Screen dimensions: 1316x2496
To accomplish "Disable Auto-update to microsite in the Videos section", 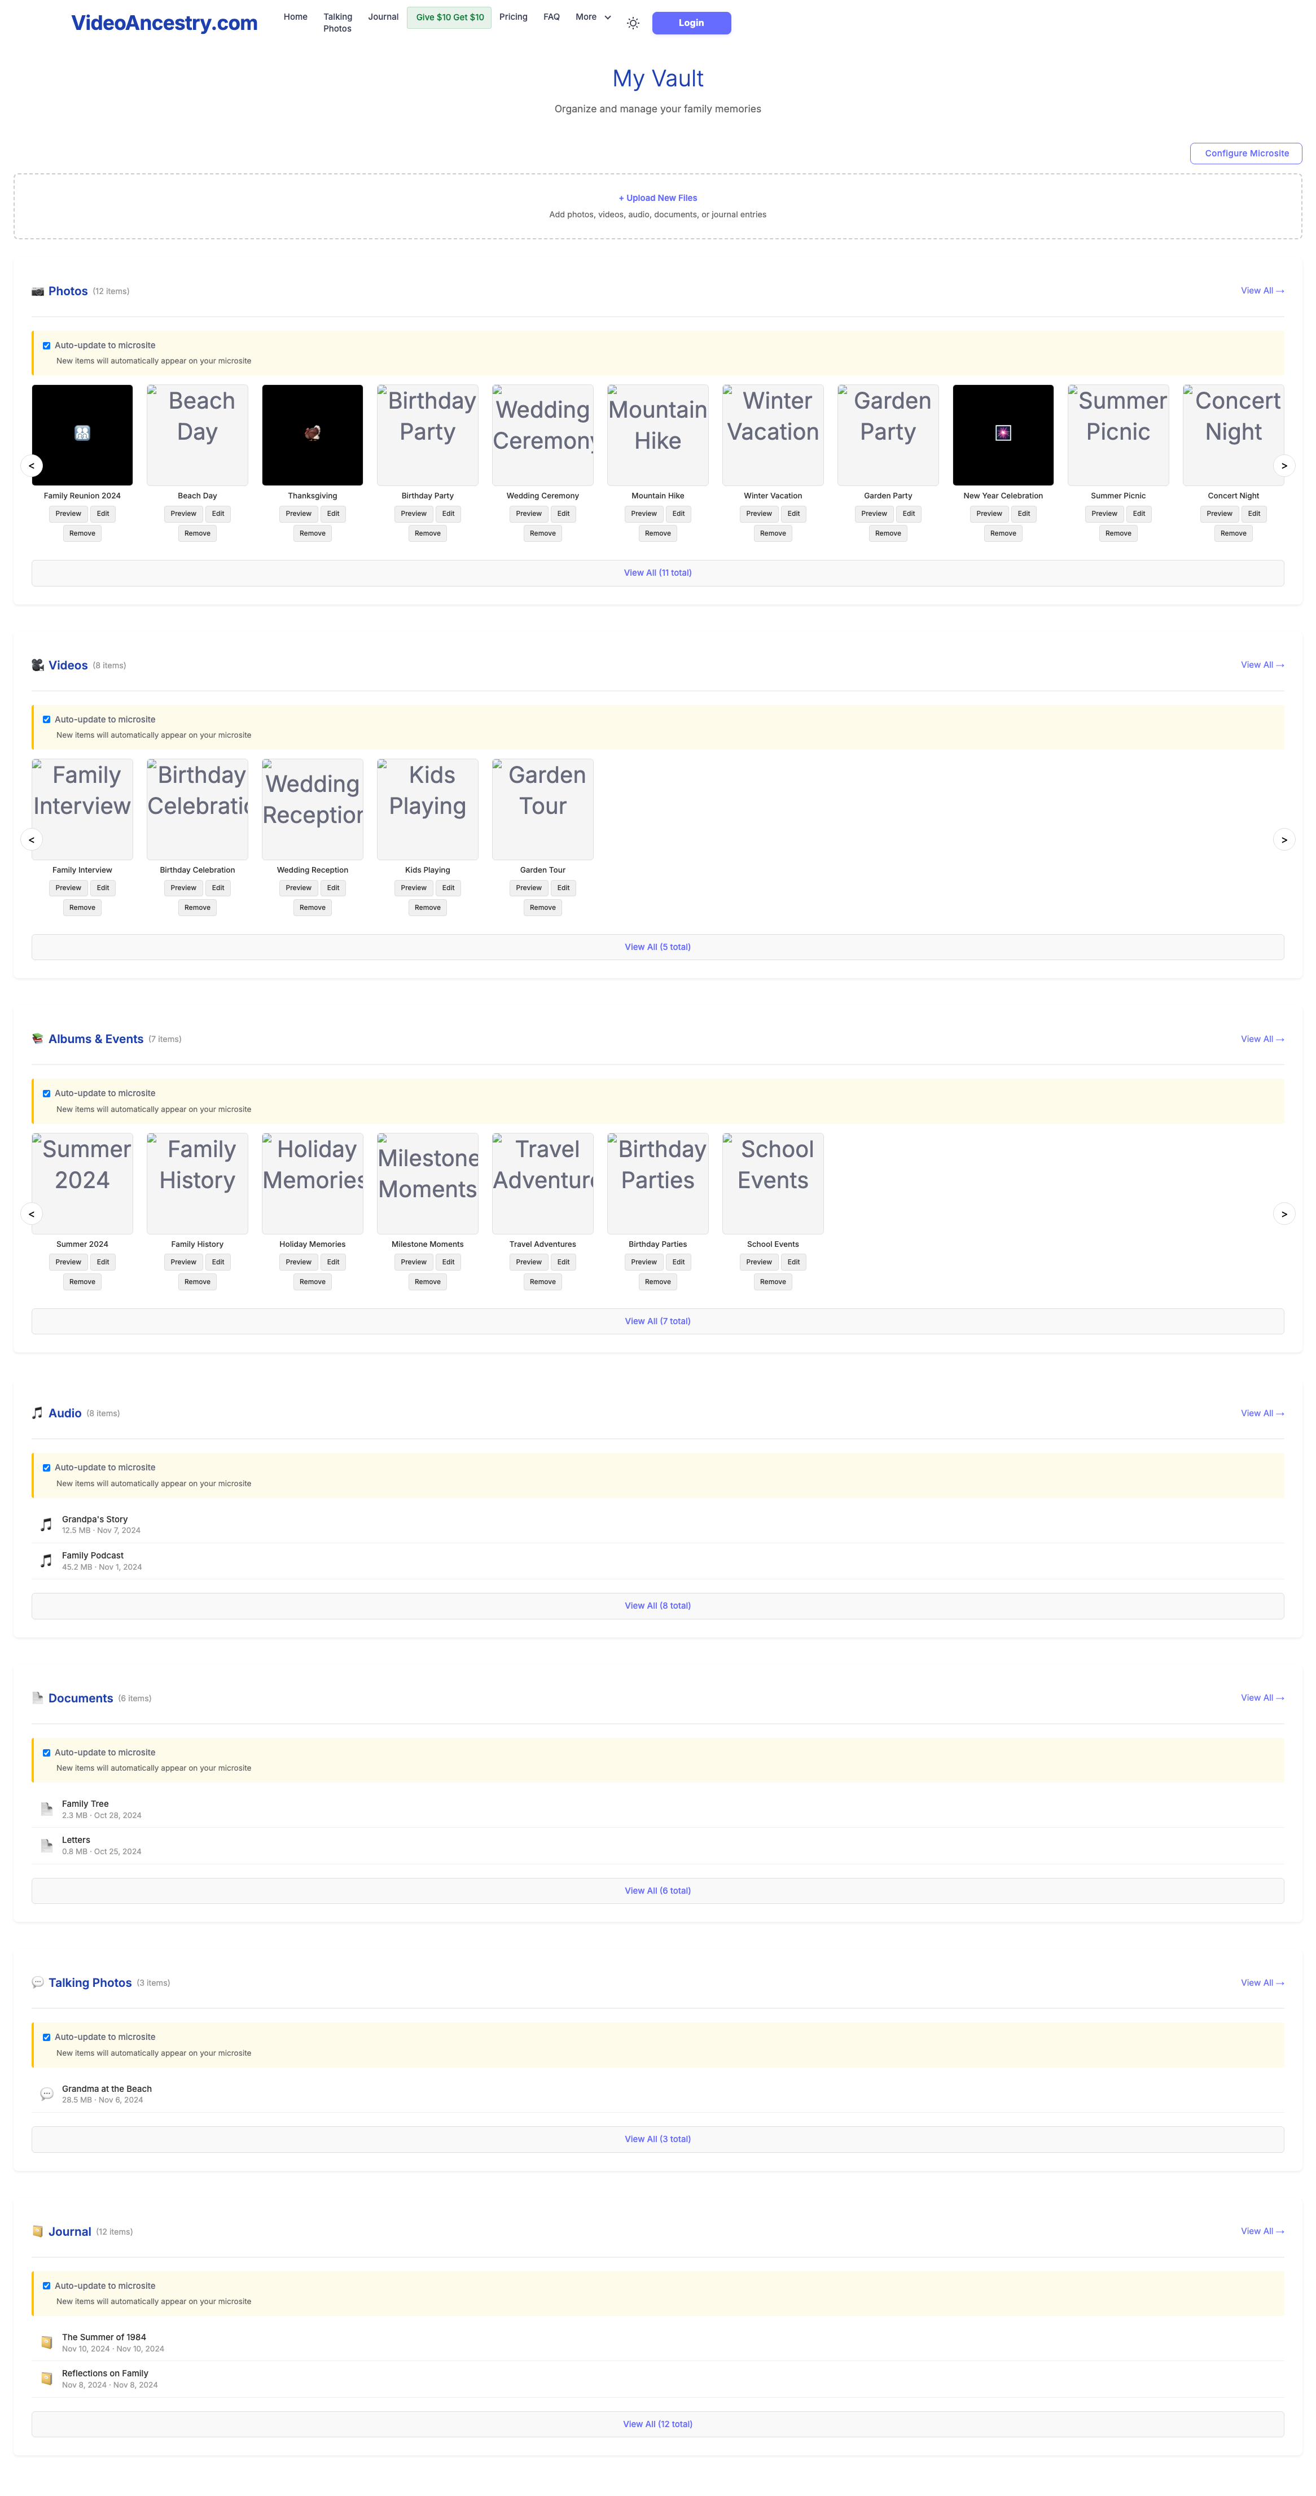I will point(46,720).
